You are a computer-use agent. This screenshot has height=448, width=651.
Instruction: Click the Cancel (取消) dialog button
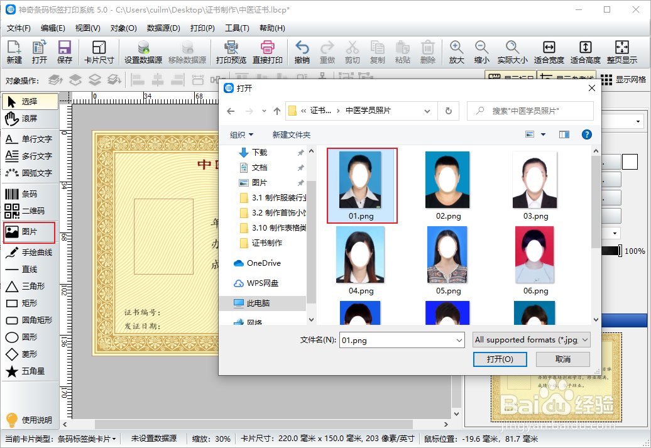coord(562,359)
